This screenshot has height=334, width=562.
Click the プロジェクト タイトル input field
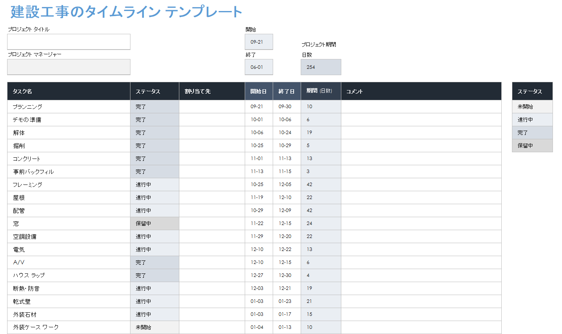click(69, 42)
